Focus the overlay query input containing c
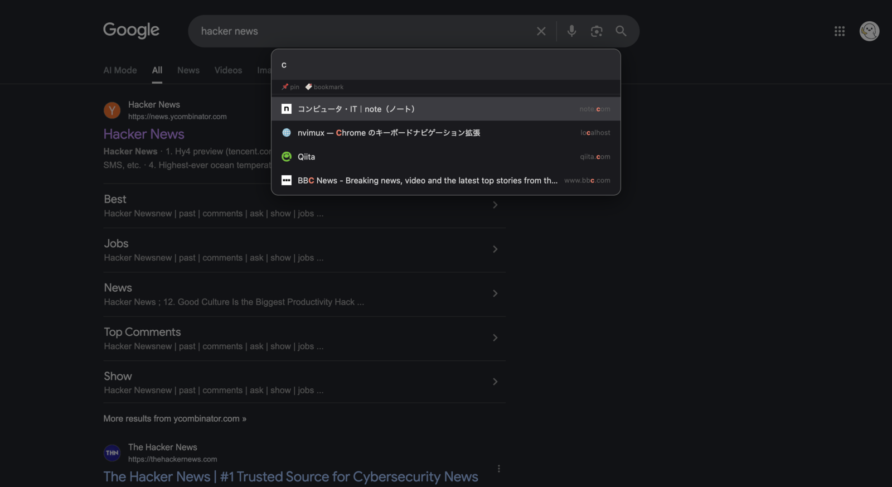The height and width of the screenshot is (487, 892). [445, 65]
